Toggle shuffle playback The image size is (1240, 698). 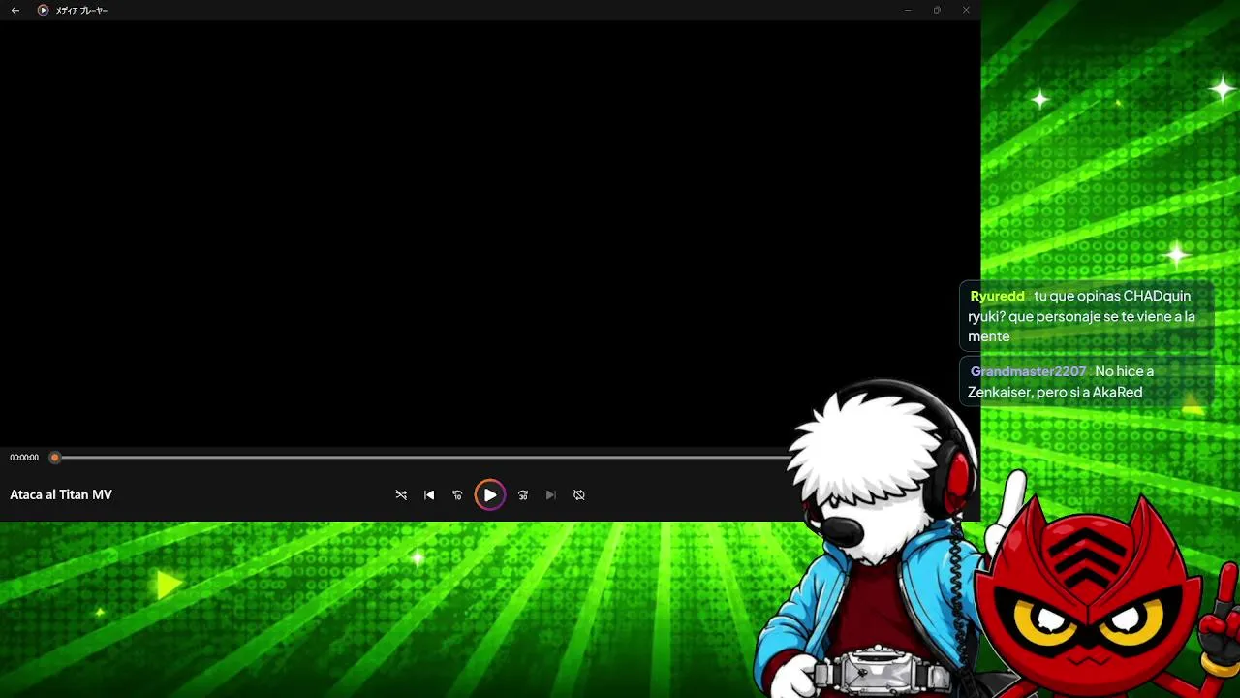[401, 495]
